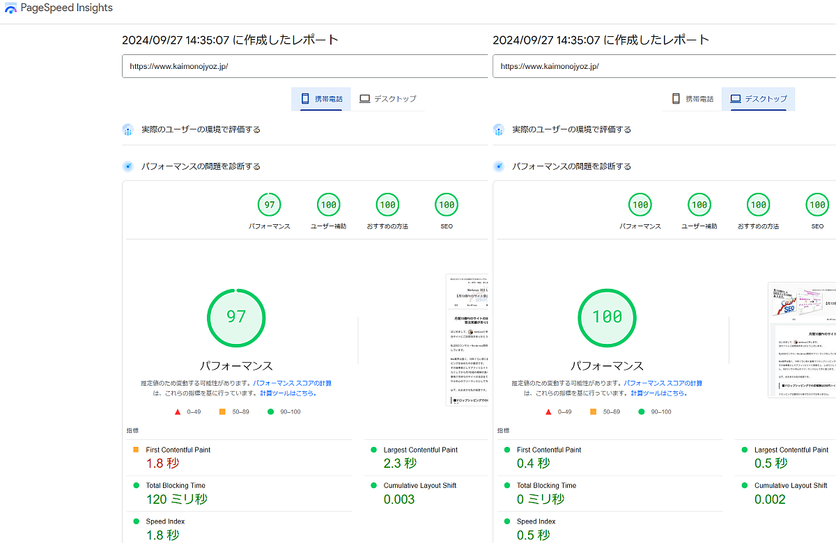
Task: Click the ユーザー補助 100 gauge in the right report
Action: [x=699, y=205]
